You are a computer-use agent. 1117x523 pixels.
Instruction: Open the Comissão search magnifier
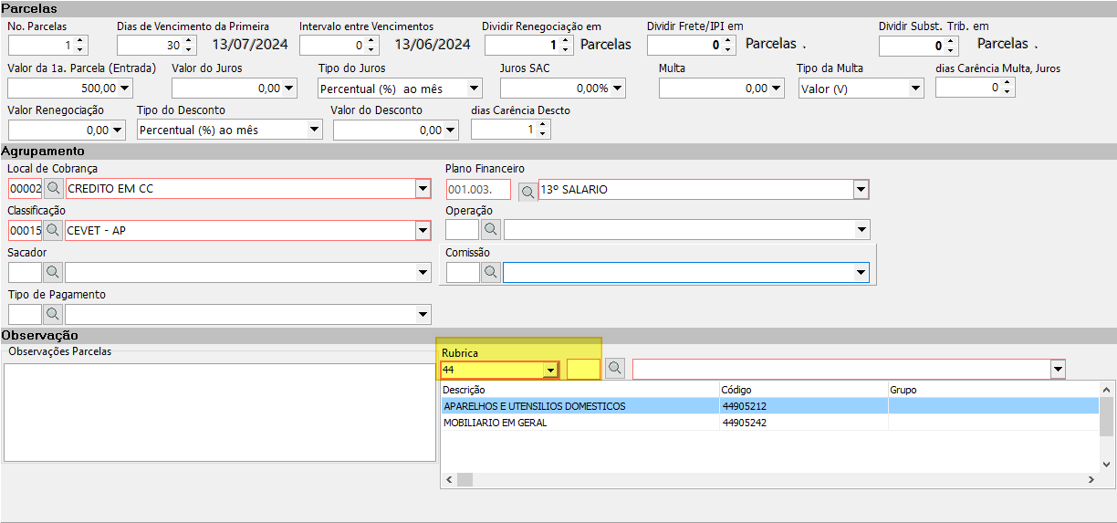coord(491,272)
